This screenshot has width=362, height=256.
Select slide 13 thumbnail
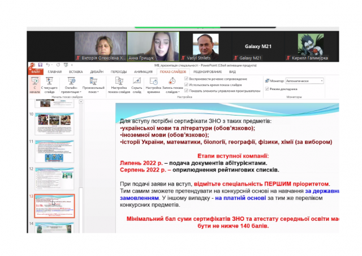pos(54,206)
